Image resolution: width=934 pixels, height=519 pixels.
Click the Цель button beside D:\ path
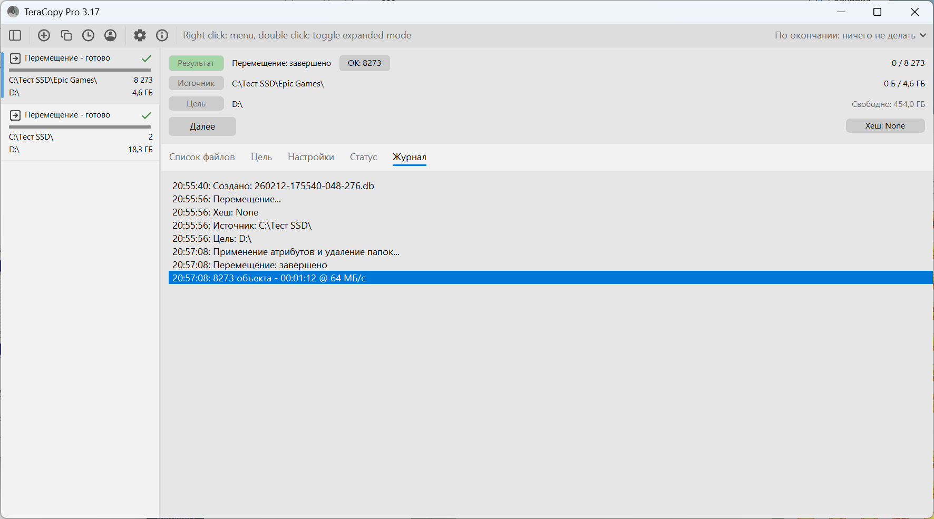pyautogui.click(x=196, y=104)
